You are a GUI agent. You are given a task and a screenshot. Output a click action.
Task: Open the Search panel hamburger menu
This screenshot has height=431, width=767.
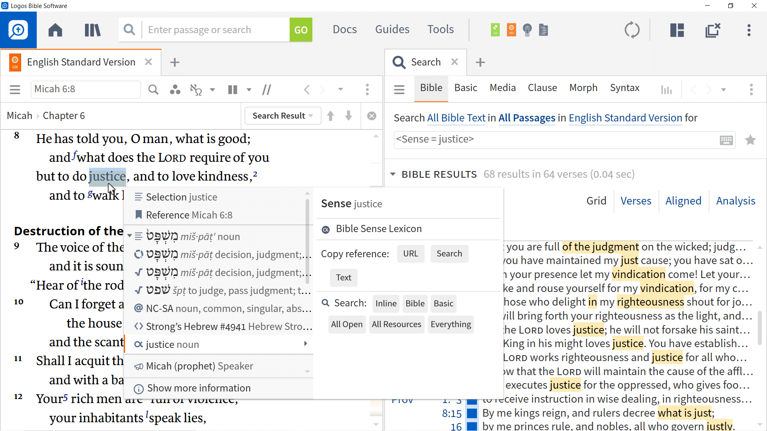click(x=399, y=89)
